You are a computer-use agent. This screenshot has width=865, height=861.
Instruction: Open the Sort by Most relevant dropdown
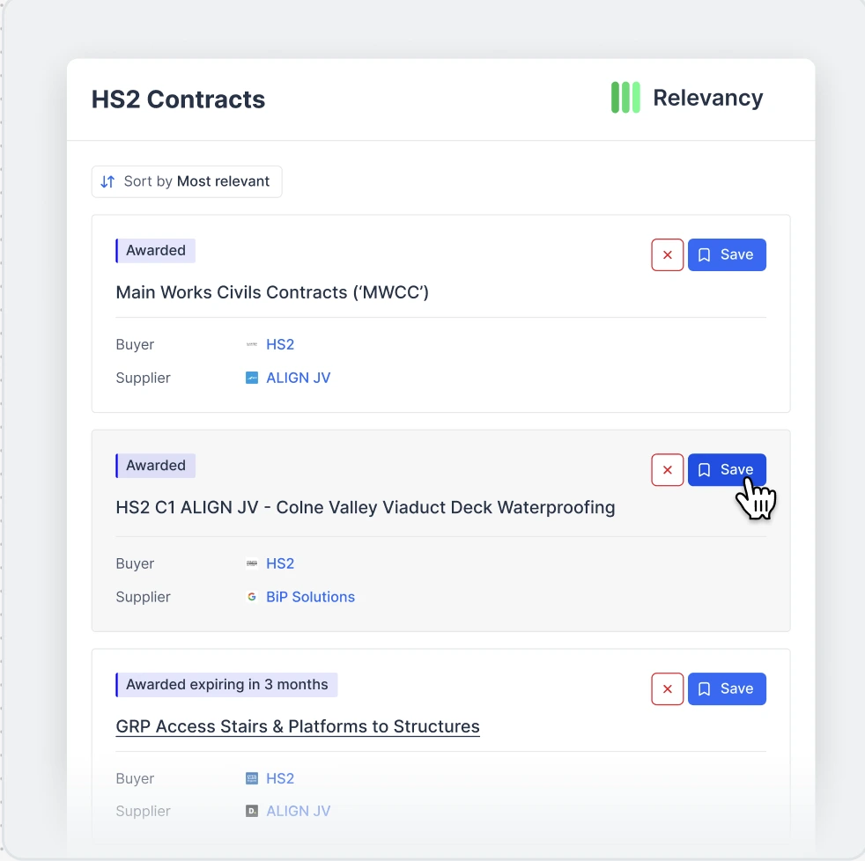coord(187,181)
